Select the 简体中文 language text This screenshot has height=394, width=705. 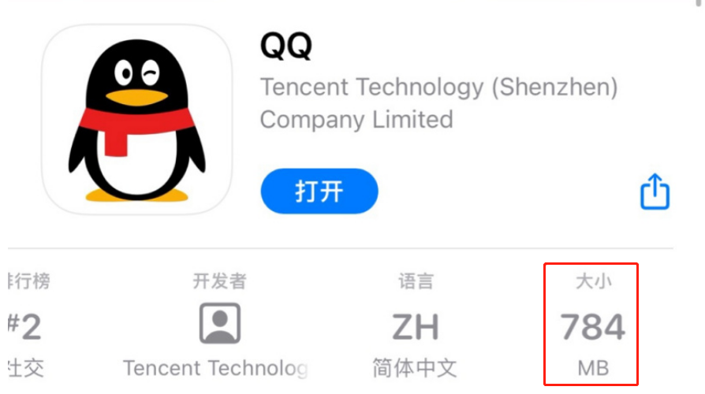[415, 369]
